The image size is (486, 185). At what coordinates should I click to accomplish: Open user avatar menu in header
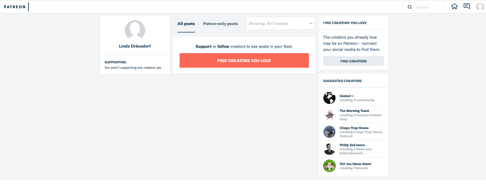tap(480, 7)
